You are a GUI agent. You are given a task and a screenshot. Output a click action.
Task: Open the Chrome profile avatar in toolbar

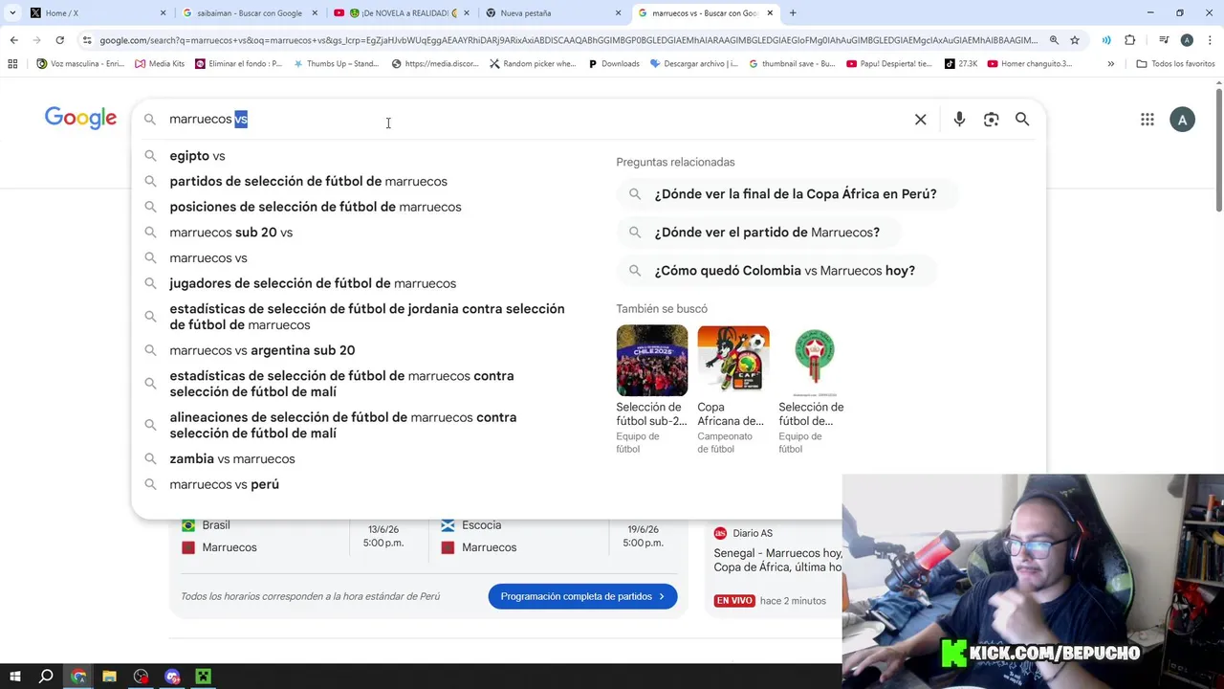tap(1187, 40)
